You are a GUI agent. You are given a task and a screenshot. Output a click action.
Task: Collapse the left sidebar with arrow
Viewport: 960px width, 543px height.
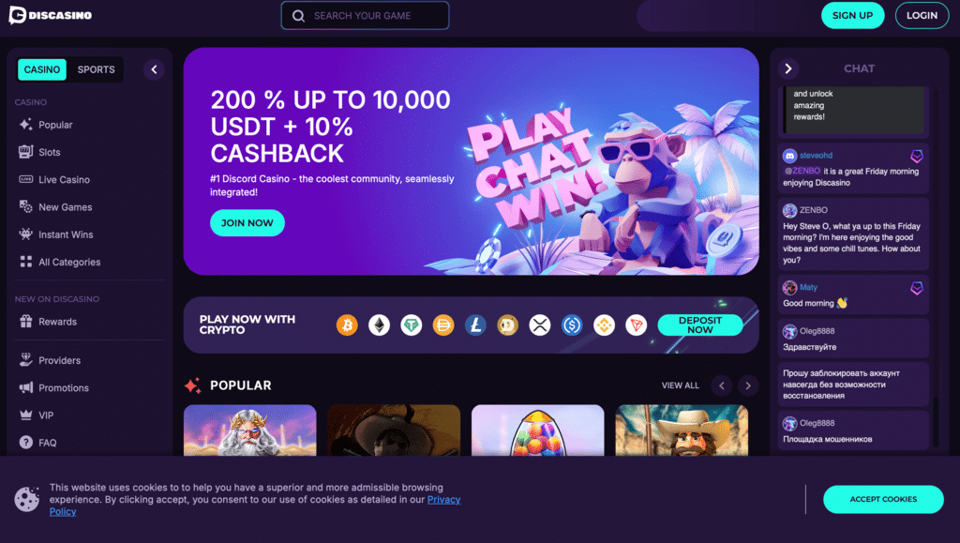point(154,69)
